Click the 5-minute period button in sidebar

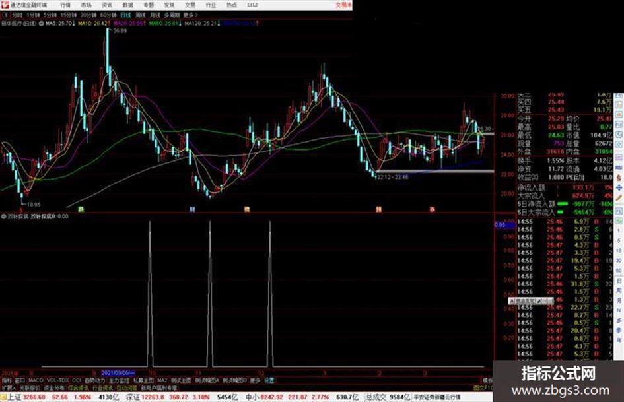619,241
